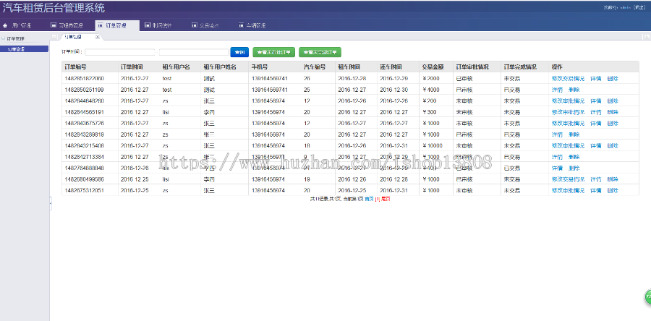Click 删除 for order 1482850251199
Image resolution: width=651 pixels, height=321 pixels.
tap(574, 90)
